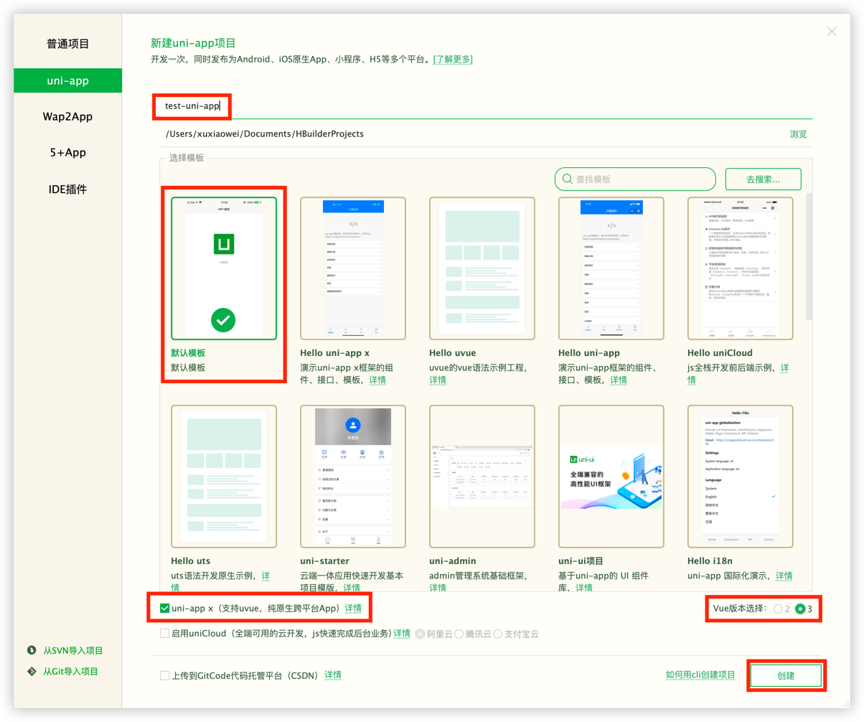Close the new project dialog
This screenshot has height=722, width=864.
(x=832, y=32)
